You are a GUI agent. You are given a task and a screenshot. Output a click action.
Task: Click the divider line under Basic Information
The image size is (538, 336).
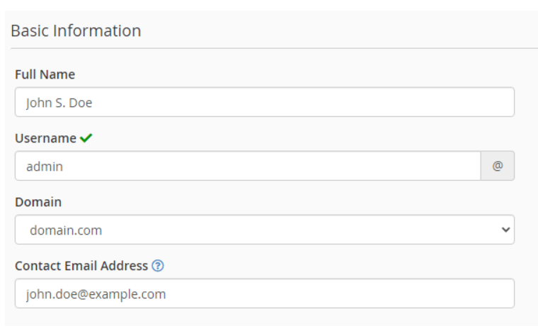coord(269,48)
